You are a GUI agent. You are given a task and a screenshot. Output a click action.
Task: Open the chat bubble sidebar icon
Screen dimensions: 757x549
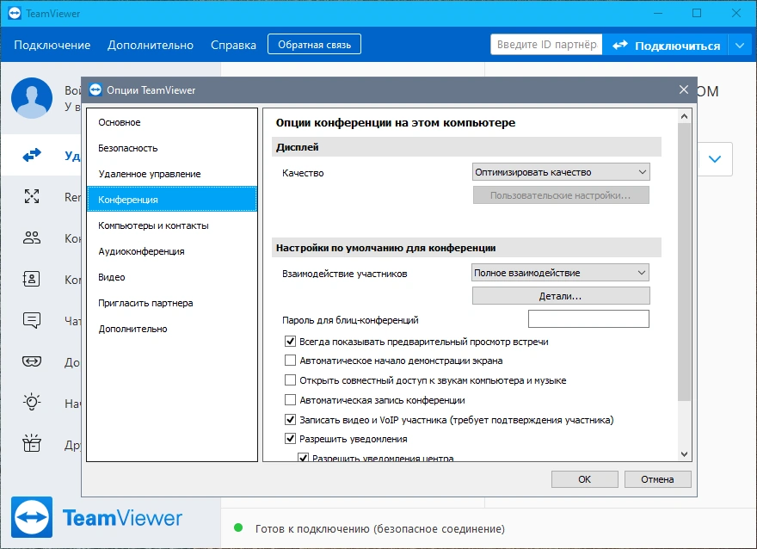click(x=32, y=320)
